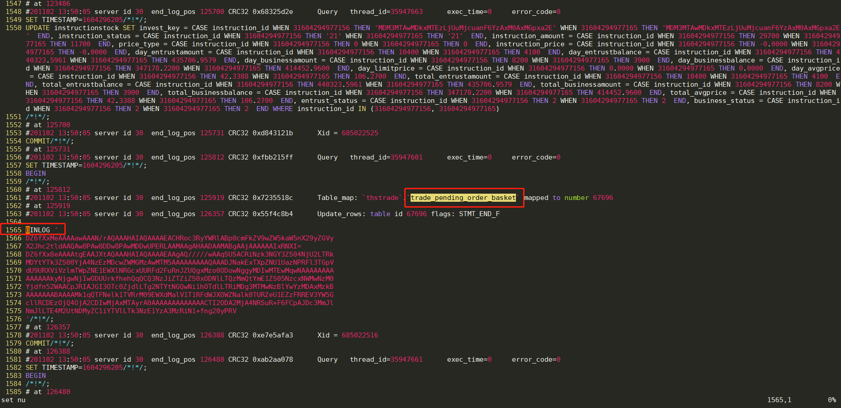Click base64 line starting 'dU9URXViVzlm'
This screenshot has height=408, width=841.
point(180,271)
